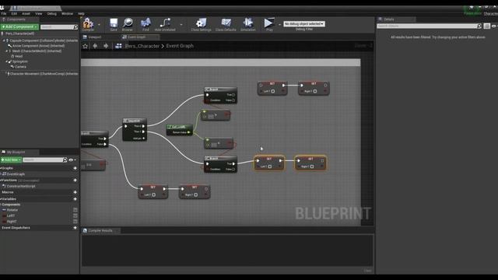Screen dimensions: 498x280
Task: Click the Browse magnifier icon
Action: [x=128, y=23]
